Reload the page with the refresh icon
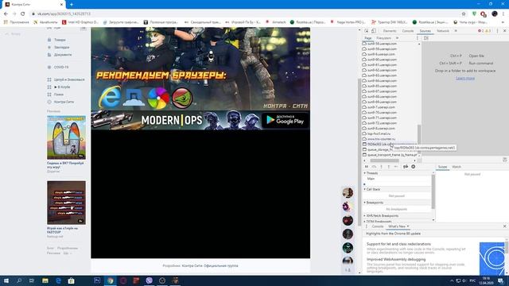This screenshot has height=286, width=509. [23, 14]
